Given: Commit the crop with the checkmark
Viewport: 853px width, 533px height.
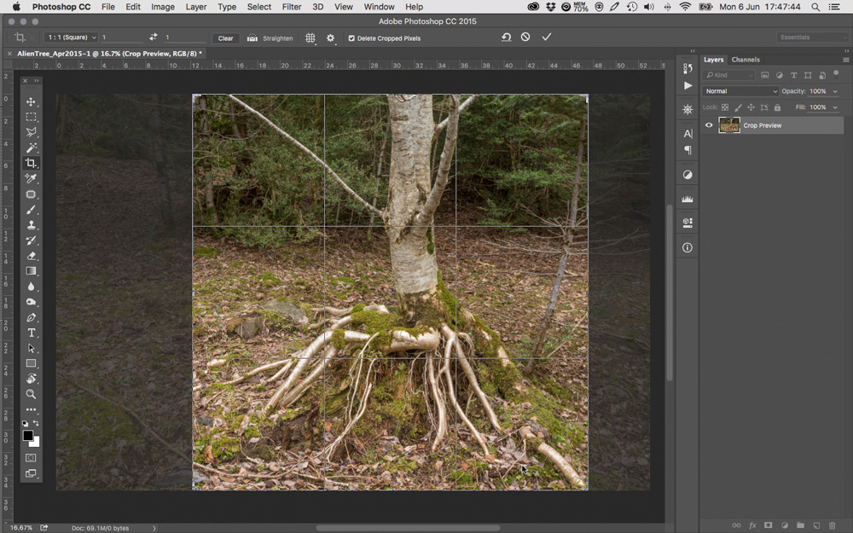Looking at the screenshot, I should [x=547, y=38].
